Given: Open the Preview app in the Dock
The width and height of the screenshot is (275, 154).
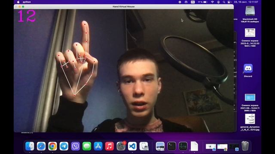Looking at the screenshot, I should [x=160, y=146].
